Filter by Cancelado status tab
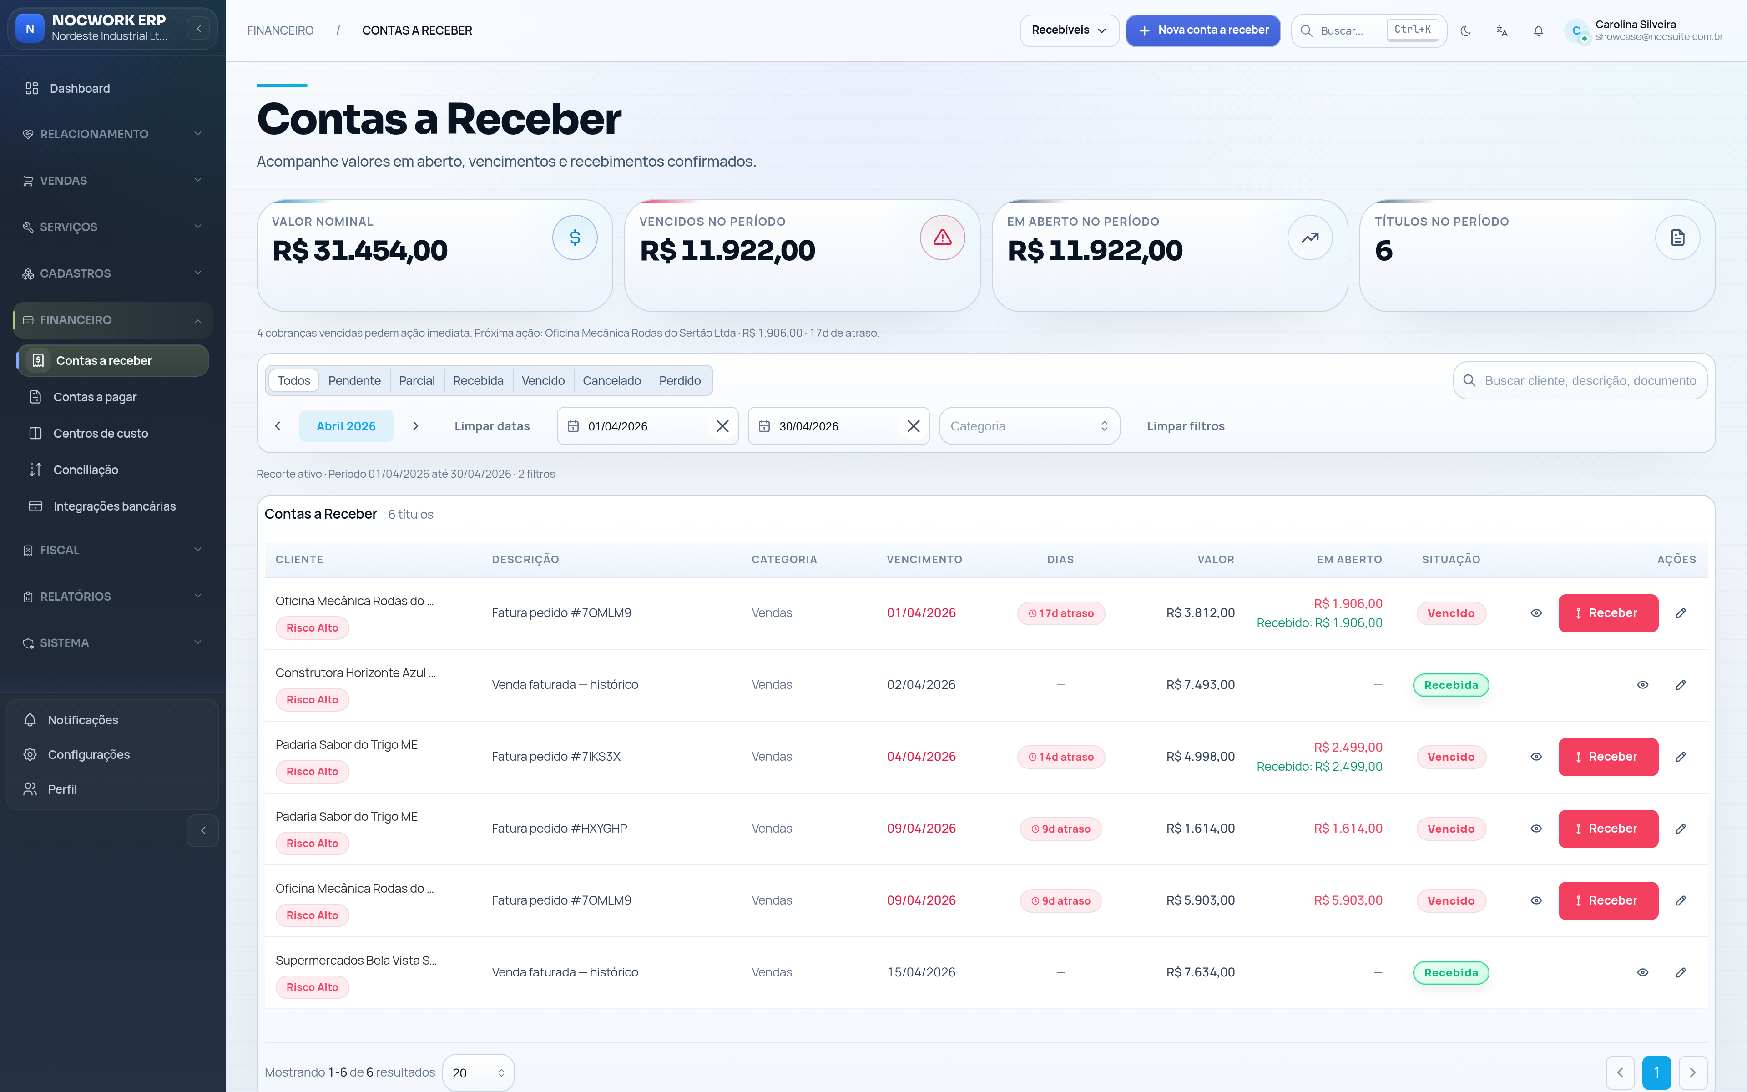This screenshot has height=1092, width=1747. coord(611,381)
